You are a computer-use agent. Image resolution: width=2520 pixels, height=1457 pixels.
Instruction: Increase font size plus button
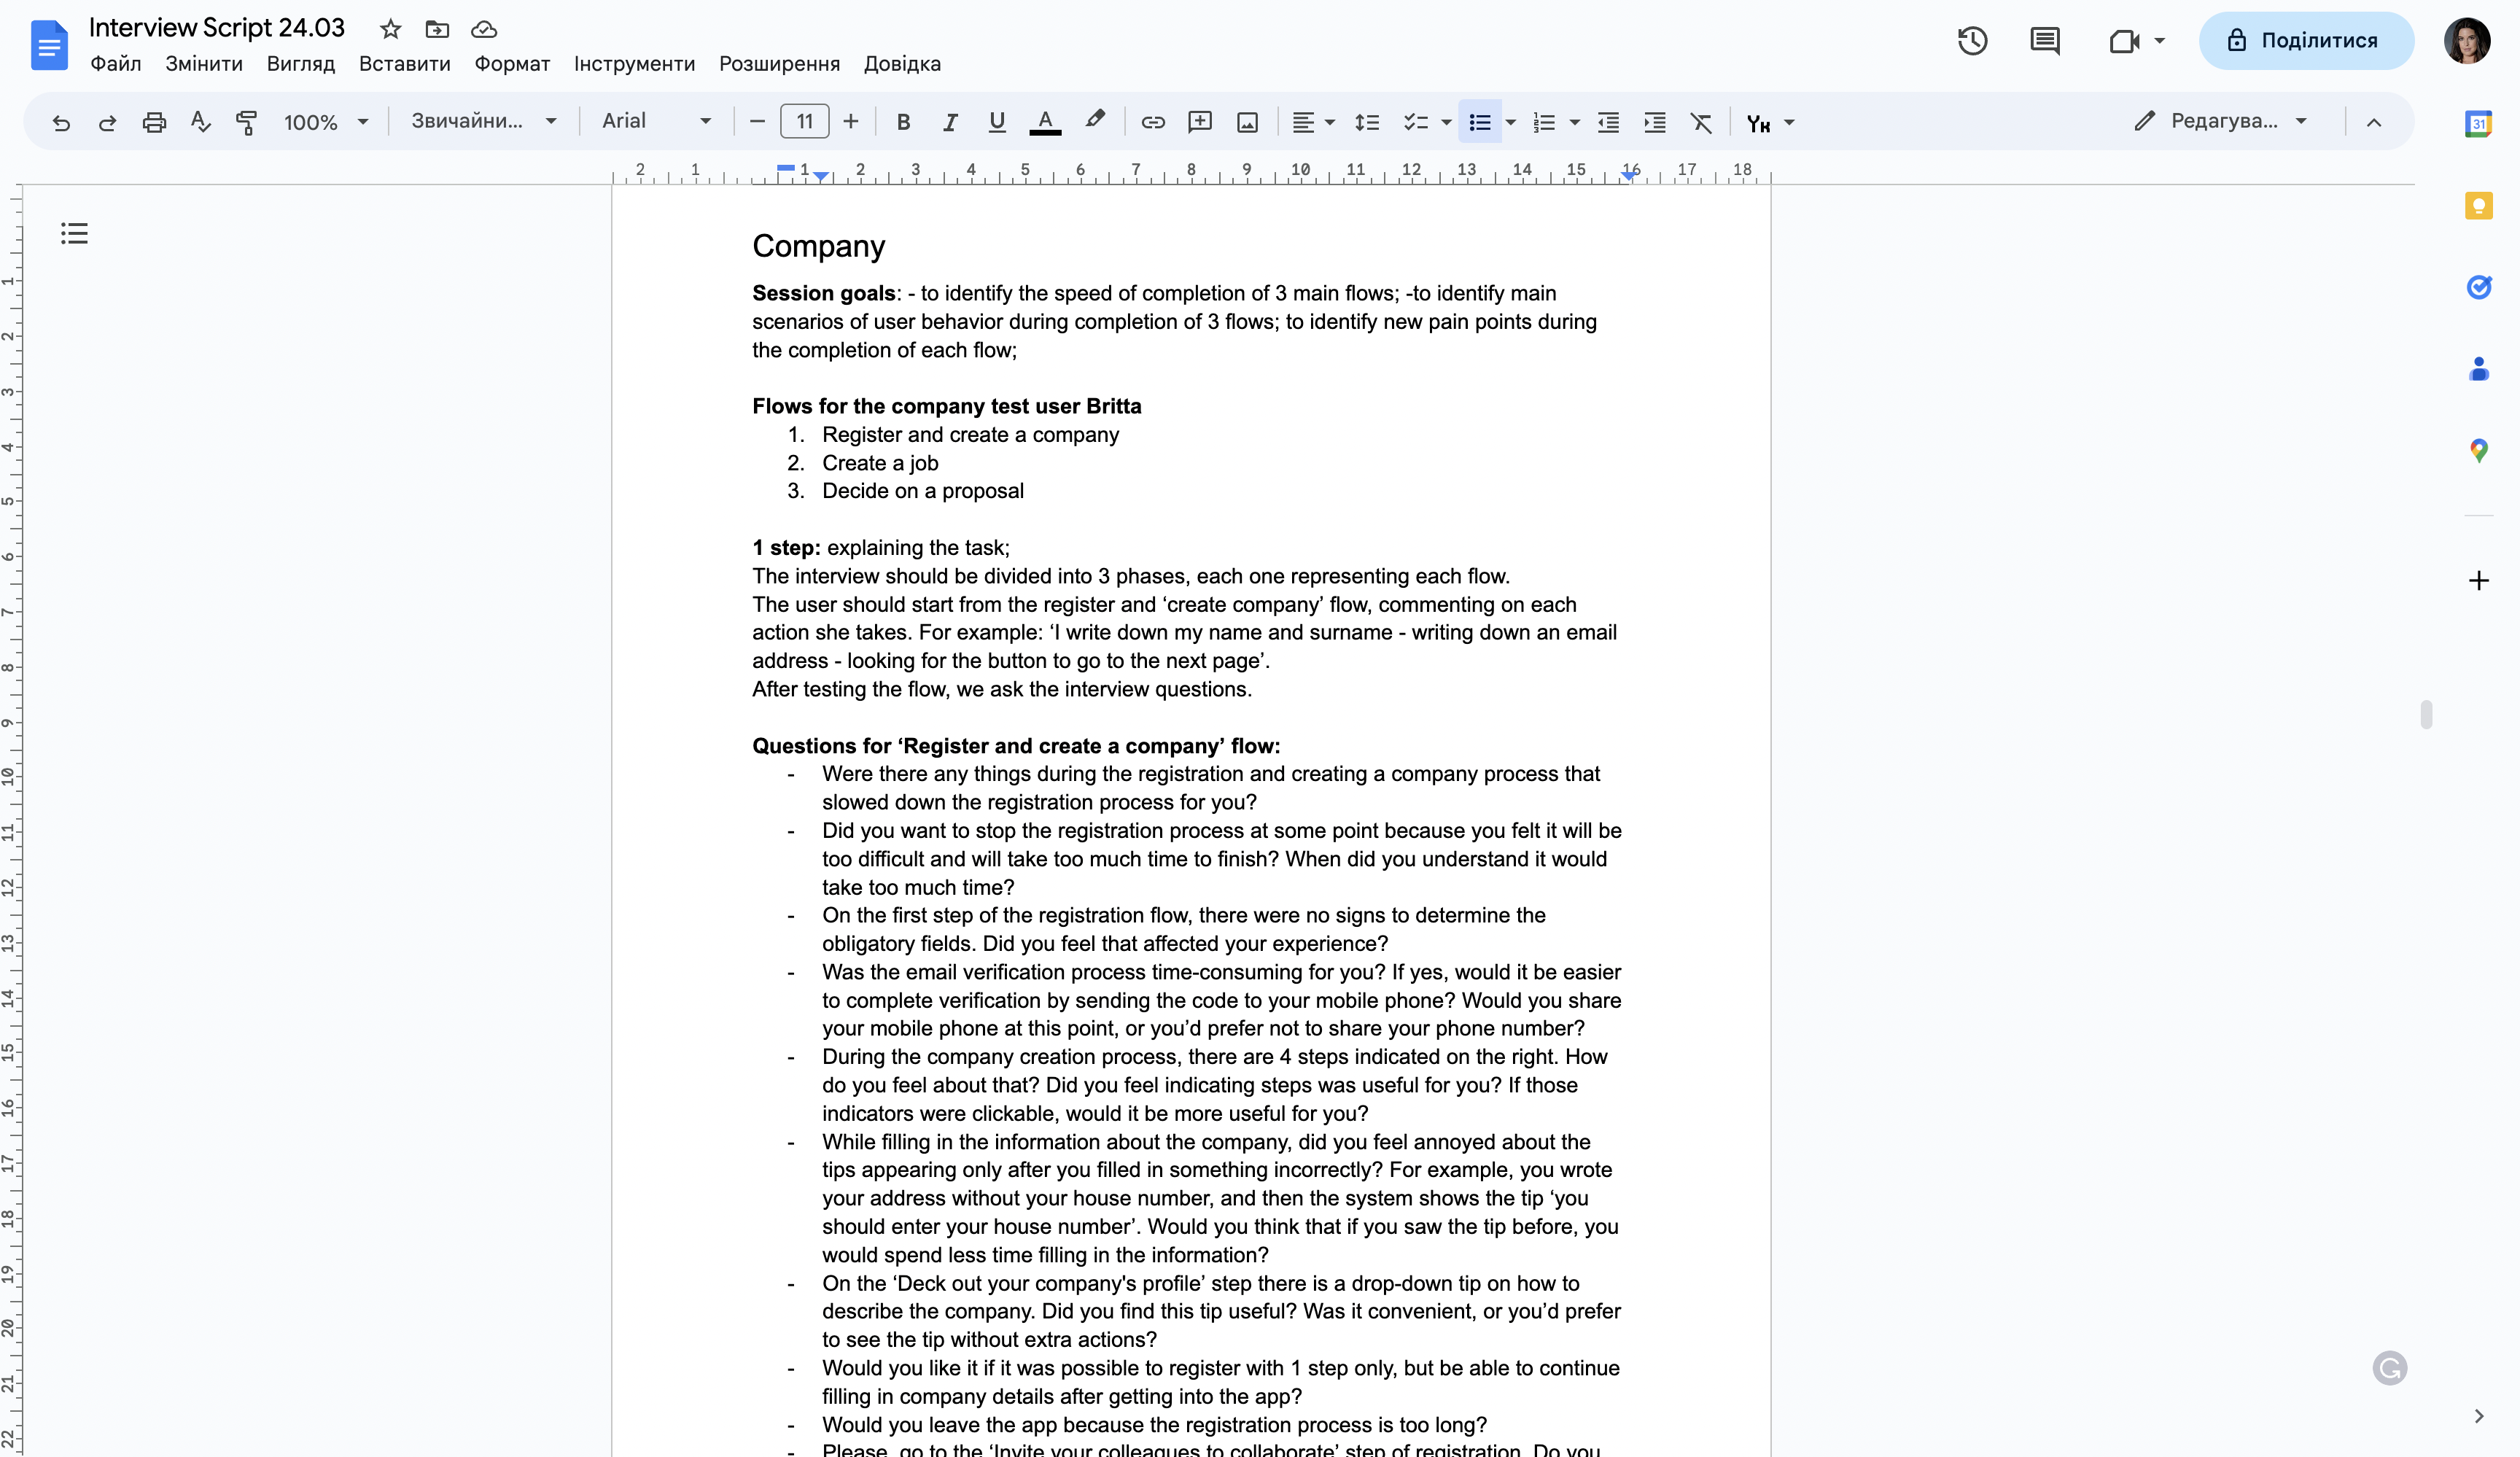coord(850,122)
